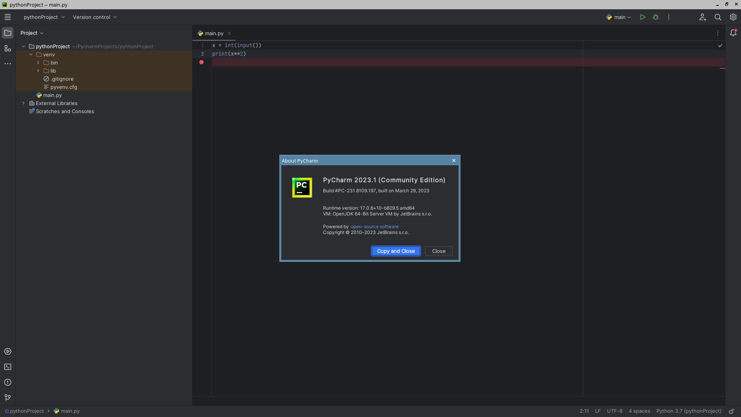741x417 pixels.
Task: Open the Git version control tool window
Action: click(x=8, y=398)
